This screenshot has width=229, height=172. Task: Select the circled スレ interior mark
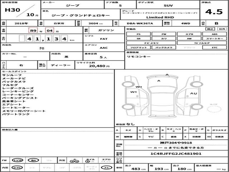click(x=107, y=168)
